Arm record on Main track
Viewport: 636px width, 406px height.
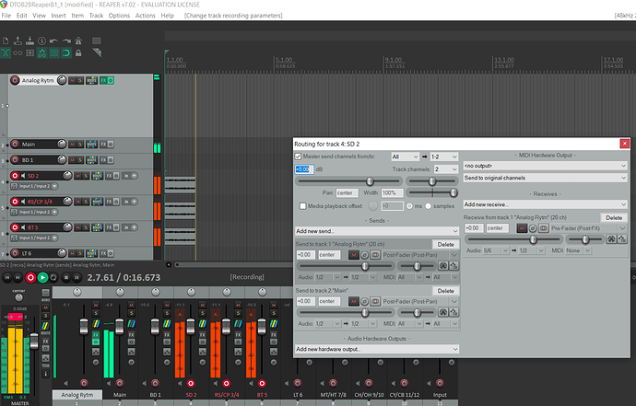[x=15, y=145]
